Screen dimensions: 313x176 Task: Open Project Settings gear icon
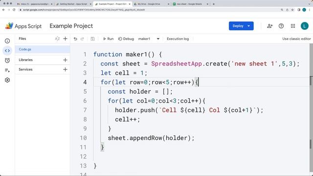[x=7, y=80]
